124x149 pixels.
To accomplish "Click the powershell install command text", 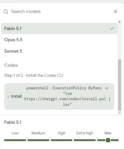I will pos(67,96).
